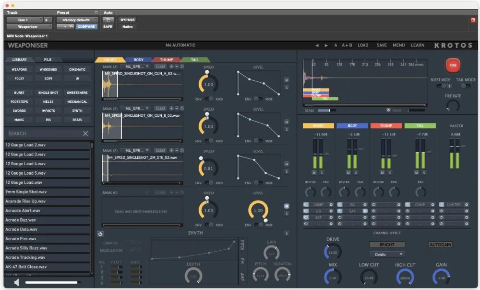This screenshot has width=480, height=290.
Task: Open the Doldic channel effect dropdown
Action: click(x=387, y=254)
